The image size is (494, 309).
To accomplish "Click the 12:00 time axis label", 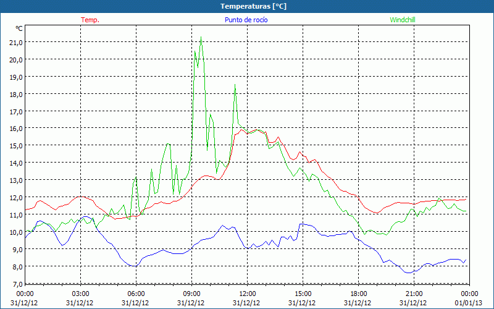I will point(248,294).
